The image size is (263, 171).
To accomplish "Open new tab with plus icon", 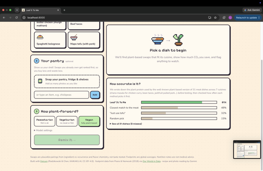I will pyautogui.click(x=64, y=10).
